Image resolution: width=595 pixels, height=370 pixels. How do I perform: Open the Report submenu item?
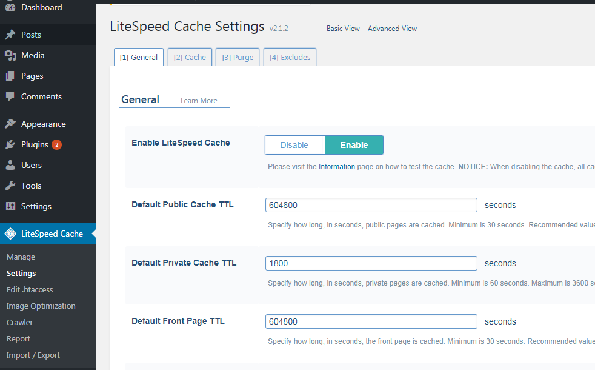coord(18,339)
